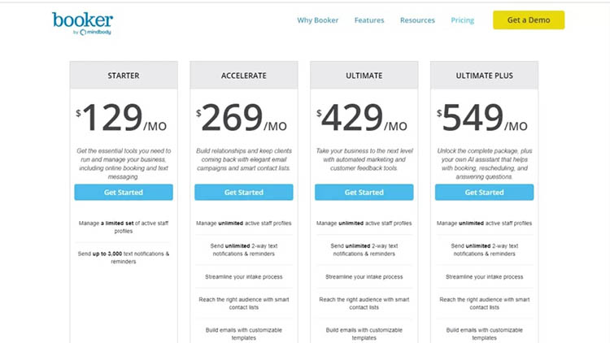The height and width of the screenshot is (343, 610).
Task: Click Starter's 3,000 text notifications feature
Action: (124, 258)
